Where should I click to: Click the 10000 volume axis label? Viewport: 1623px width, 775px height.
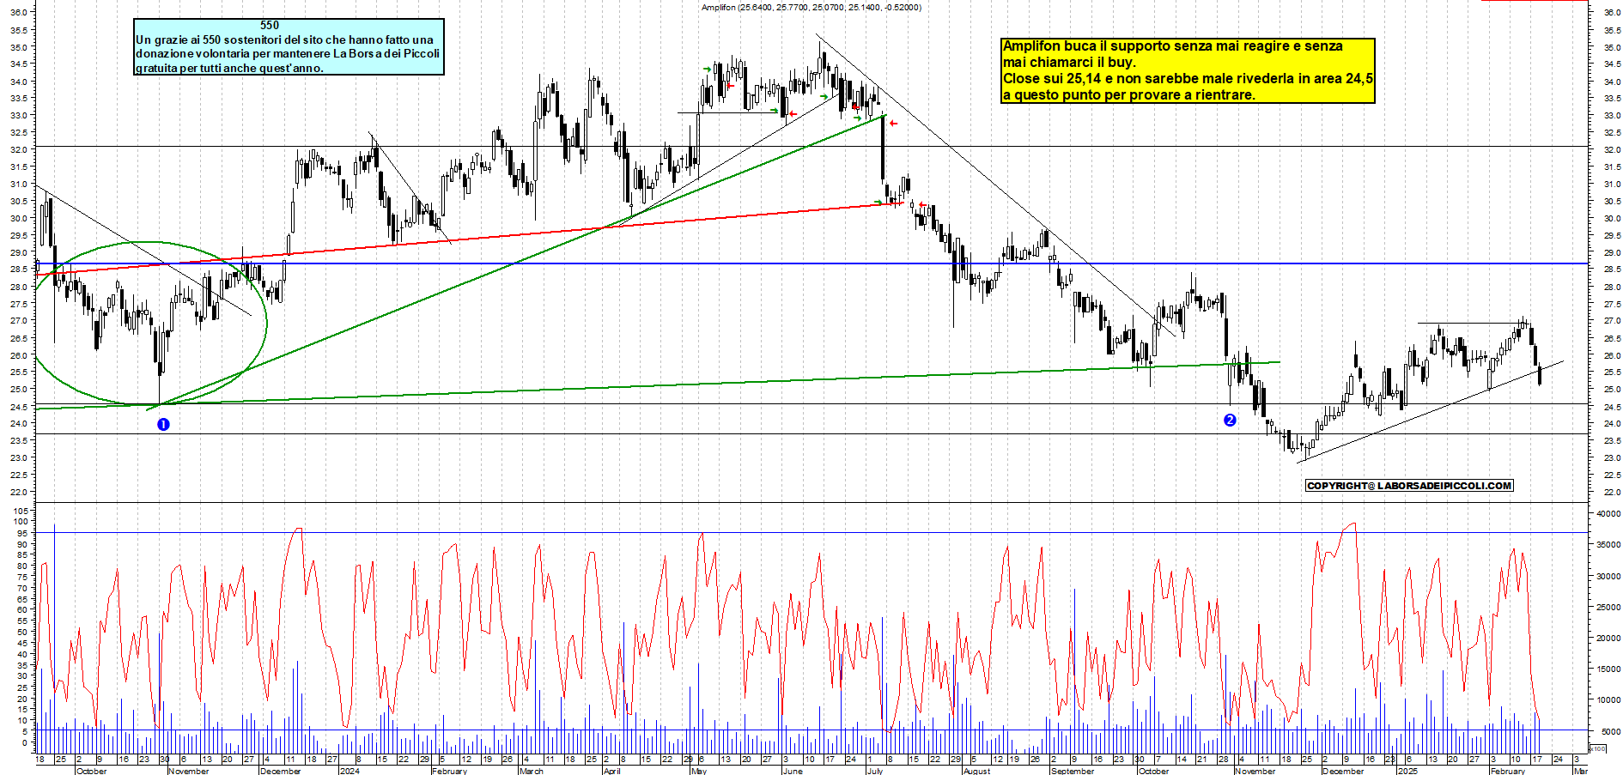coord(1608,699)
